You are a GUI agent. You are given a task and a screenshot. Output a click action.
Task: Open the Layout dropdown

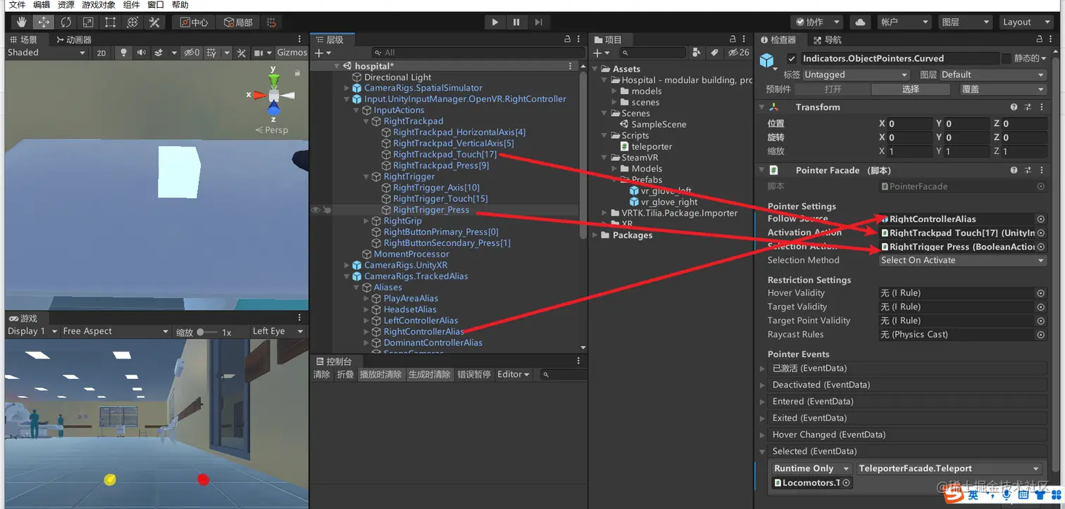[1026, 22]
